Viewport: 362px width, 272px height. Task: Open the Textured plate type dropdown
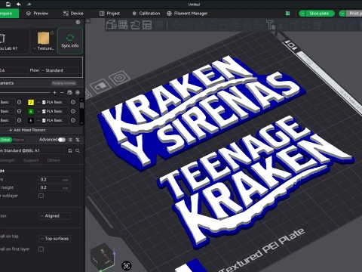44,41
